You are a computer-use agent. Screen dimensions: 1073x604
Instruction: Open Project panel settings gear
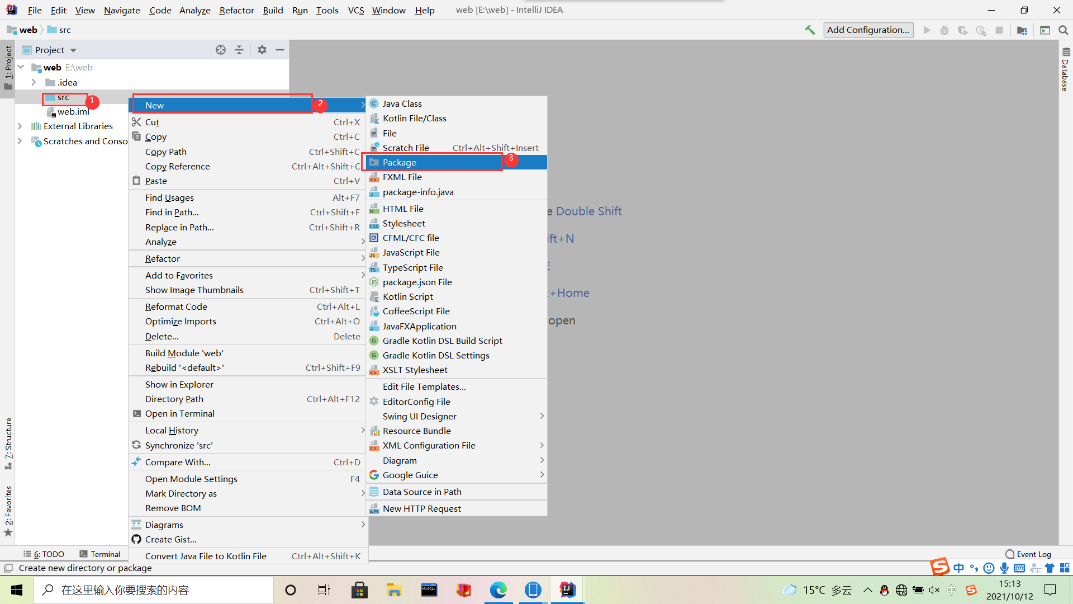click(x=262, y=50)
